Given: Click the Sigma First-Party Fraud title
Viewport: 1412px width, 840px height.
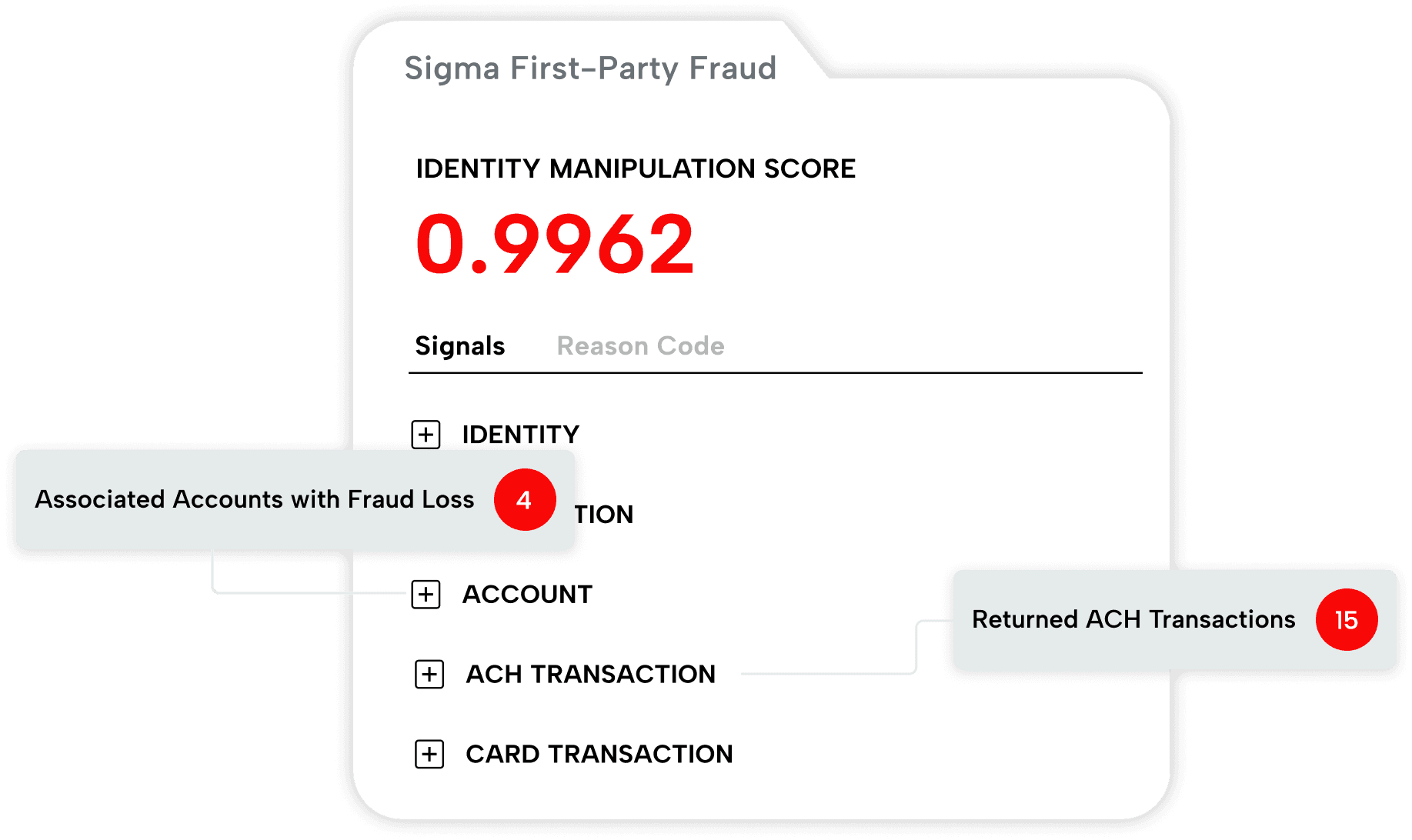Looking at the screenshot, I should [x=590, y=68].
